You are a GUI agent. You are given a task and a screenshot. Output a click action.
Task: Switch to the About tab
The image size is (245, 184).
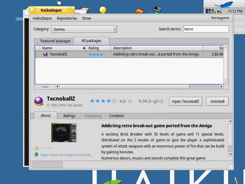click(x=45, y=116)
